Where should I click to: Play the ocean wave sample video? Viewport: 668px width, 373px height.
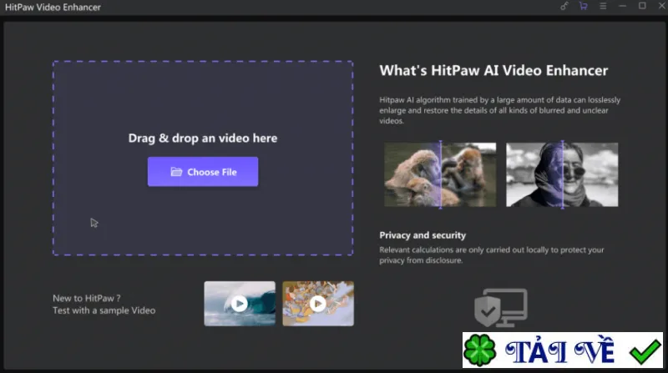point(240,304)
